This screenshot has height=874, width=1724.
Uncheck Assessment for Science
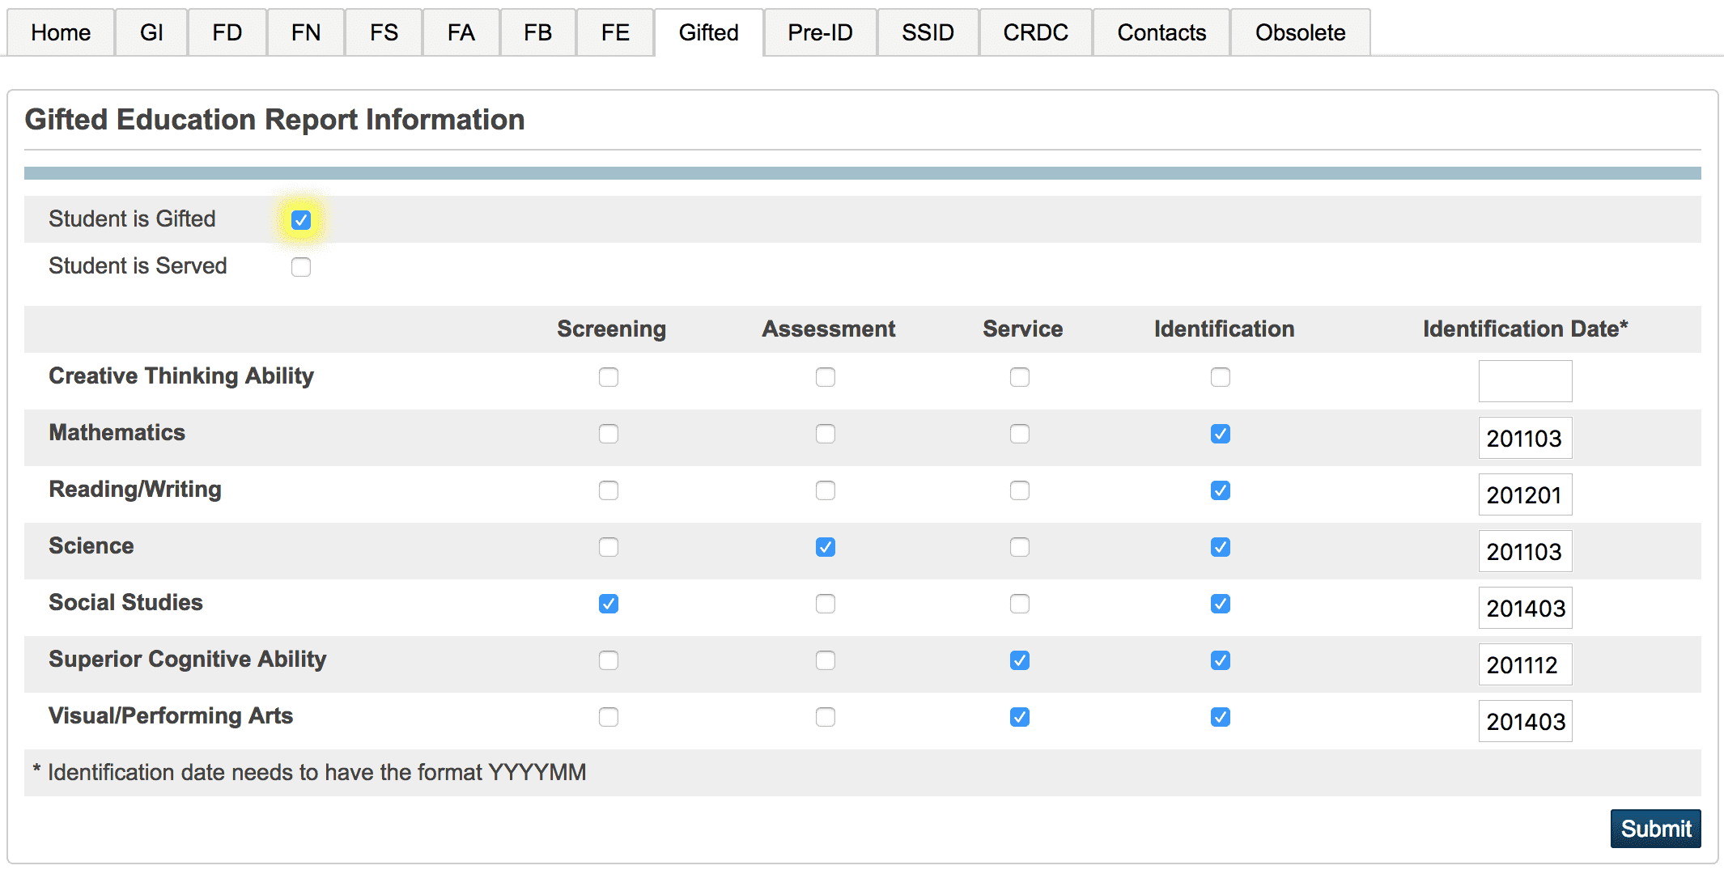[x=825, y=547]
